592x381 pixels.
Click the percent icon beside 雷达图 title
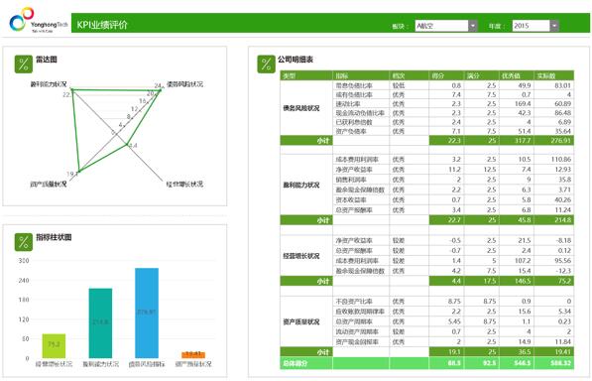coord(24,63)
